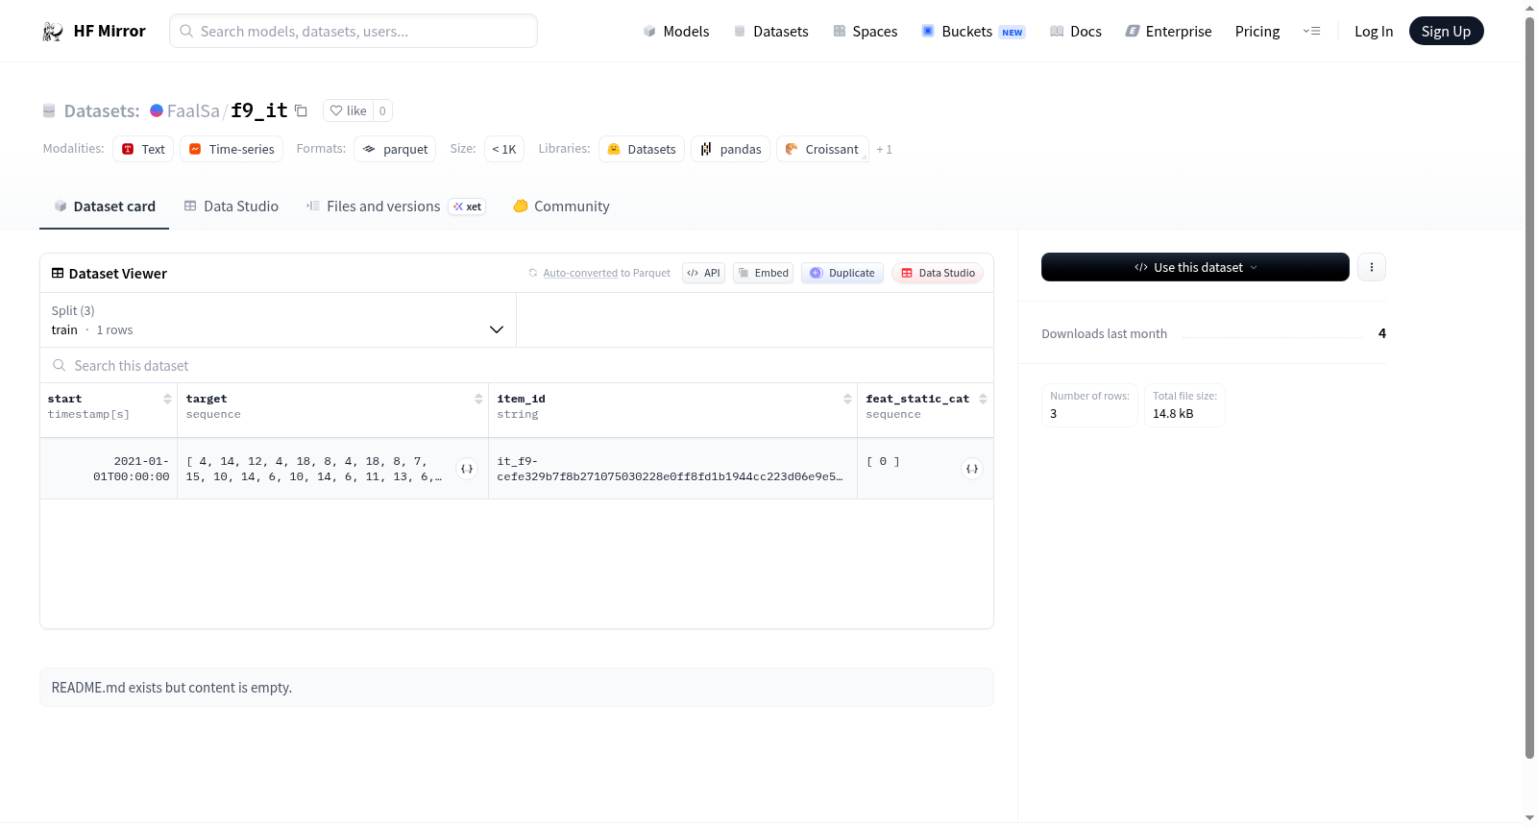
Task: Click the scrollbar down arrow
Action: click(x=1529, y=818)
